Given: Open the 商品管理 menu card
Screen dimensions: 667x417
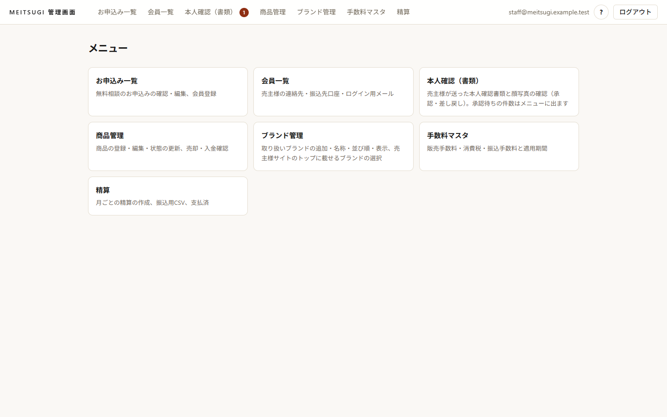Looking at the screenshot, I should coord(168,146).
